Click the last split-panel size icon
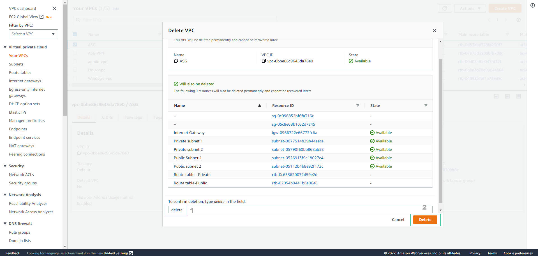The image size is (538, 256). tap(519, 96)
